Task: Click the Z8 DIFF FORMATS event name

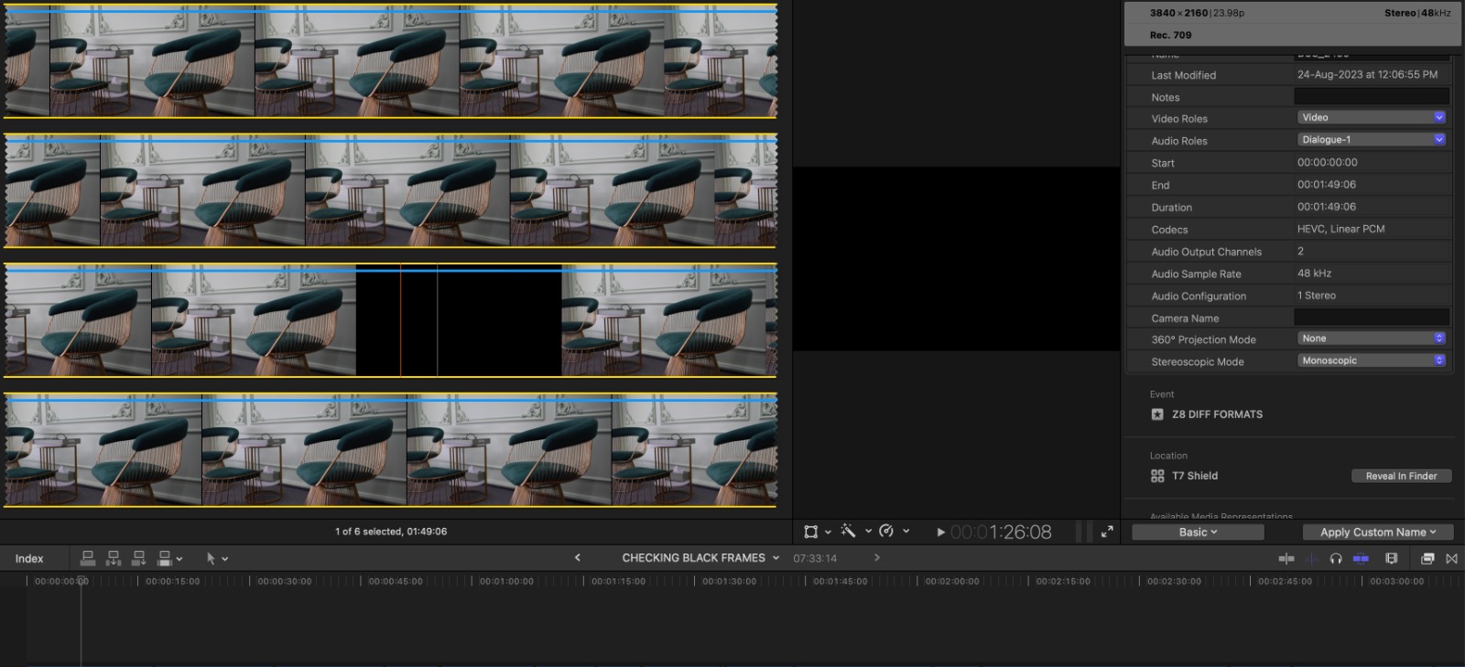Action: pyautogui.click(x=1217, y=414)
